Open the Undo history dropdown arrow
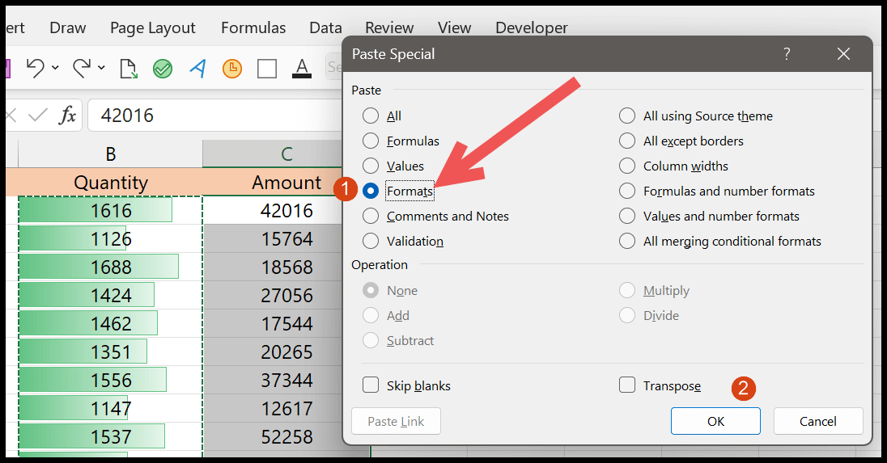 55,68
